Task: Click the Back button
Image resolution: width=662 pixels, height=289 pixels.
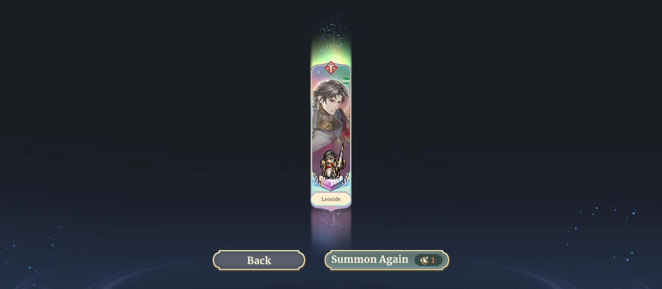Action: tap(259, 261)
